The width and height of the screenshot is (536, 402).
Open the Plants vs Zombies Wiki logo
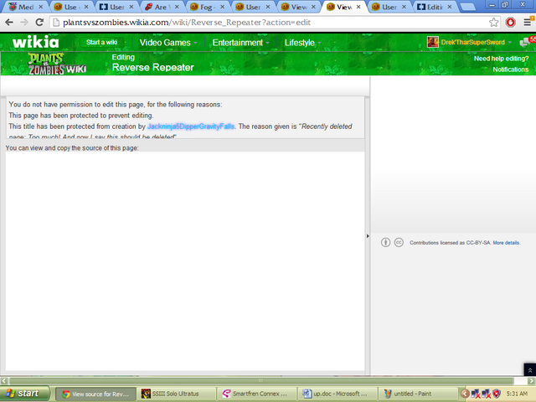point(57,64)
